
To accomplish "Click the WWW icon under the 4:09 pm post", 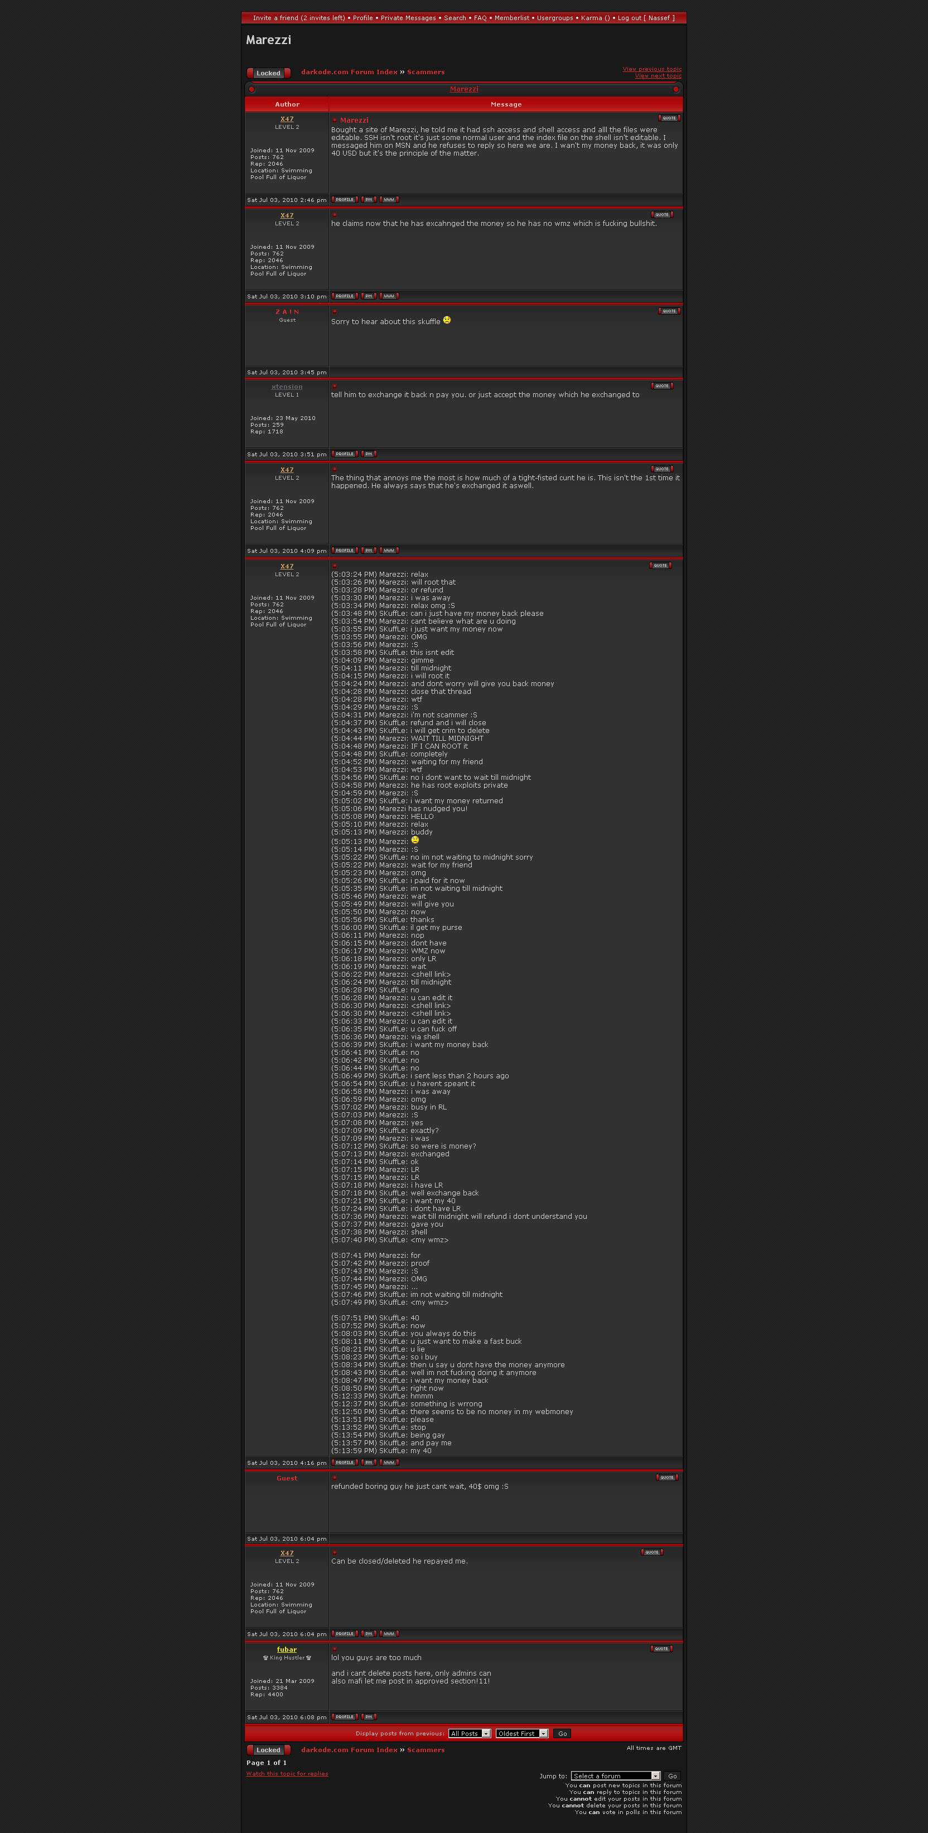I will click(x=389, y=551).
